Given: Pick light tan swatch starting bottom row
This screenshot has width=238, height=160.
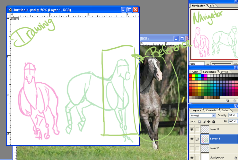Looking at the screenshot, I should (x=190, y=97).
